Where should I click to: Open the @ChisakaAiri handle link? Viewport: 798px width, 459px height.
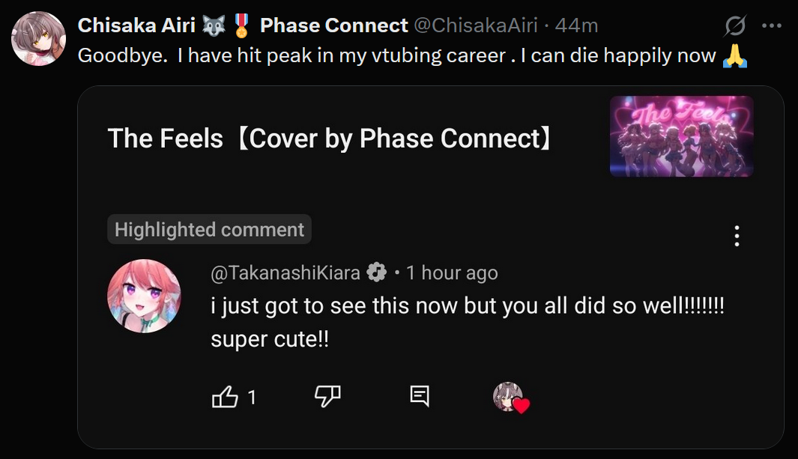(476, 25)
